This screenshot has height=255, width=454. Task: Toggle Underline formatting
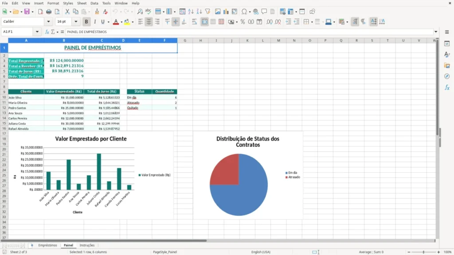pos(103,22)
